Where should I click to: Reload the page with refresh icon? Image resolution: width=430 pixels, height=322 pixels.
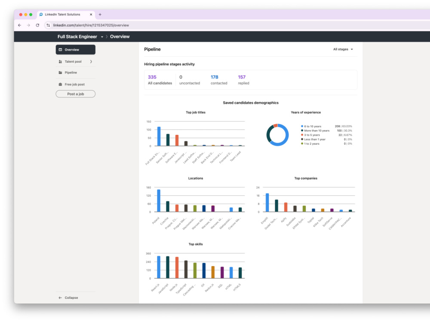tap(37, 25)
